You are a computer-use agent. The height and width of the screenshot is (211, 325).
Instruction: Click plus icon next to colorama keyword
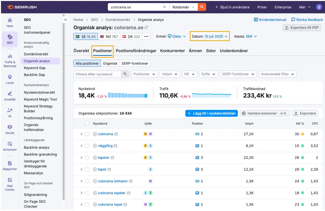click(95, 134)
